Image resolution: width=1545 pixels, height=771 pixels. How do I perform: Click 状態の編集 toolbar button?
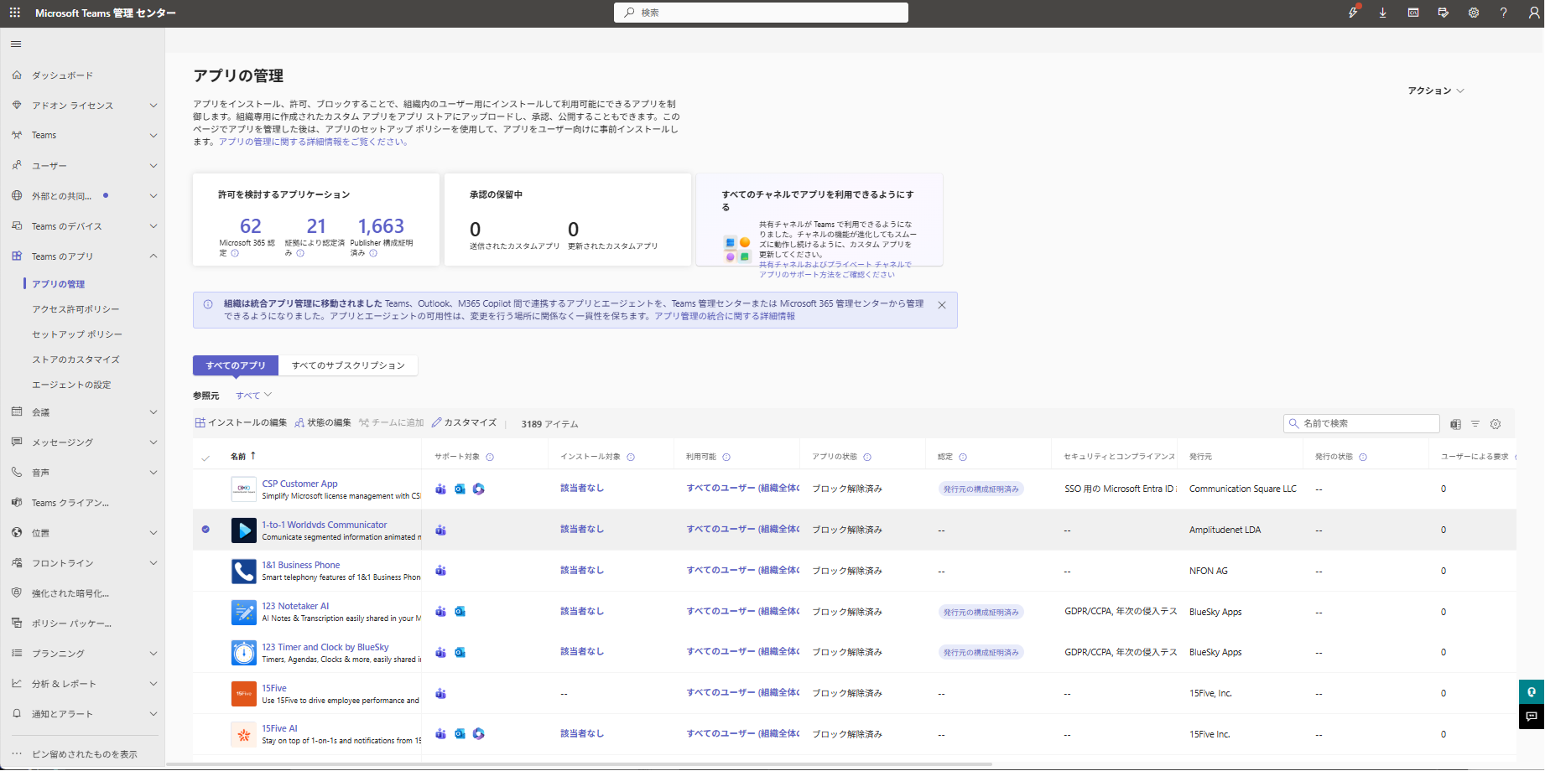(x=323, y=423)
